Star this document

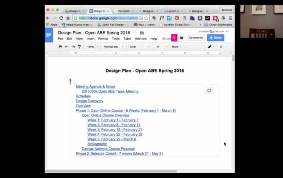(135, 33)
